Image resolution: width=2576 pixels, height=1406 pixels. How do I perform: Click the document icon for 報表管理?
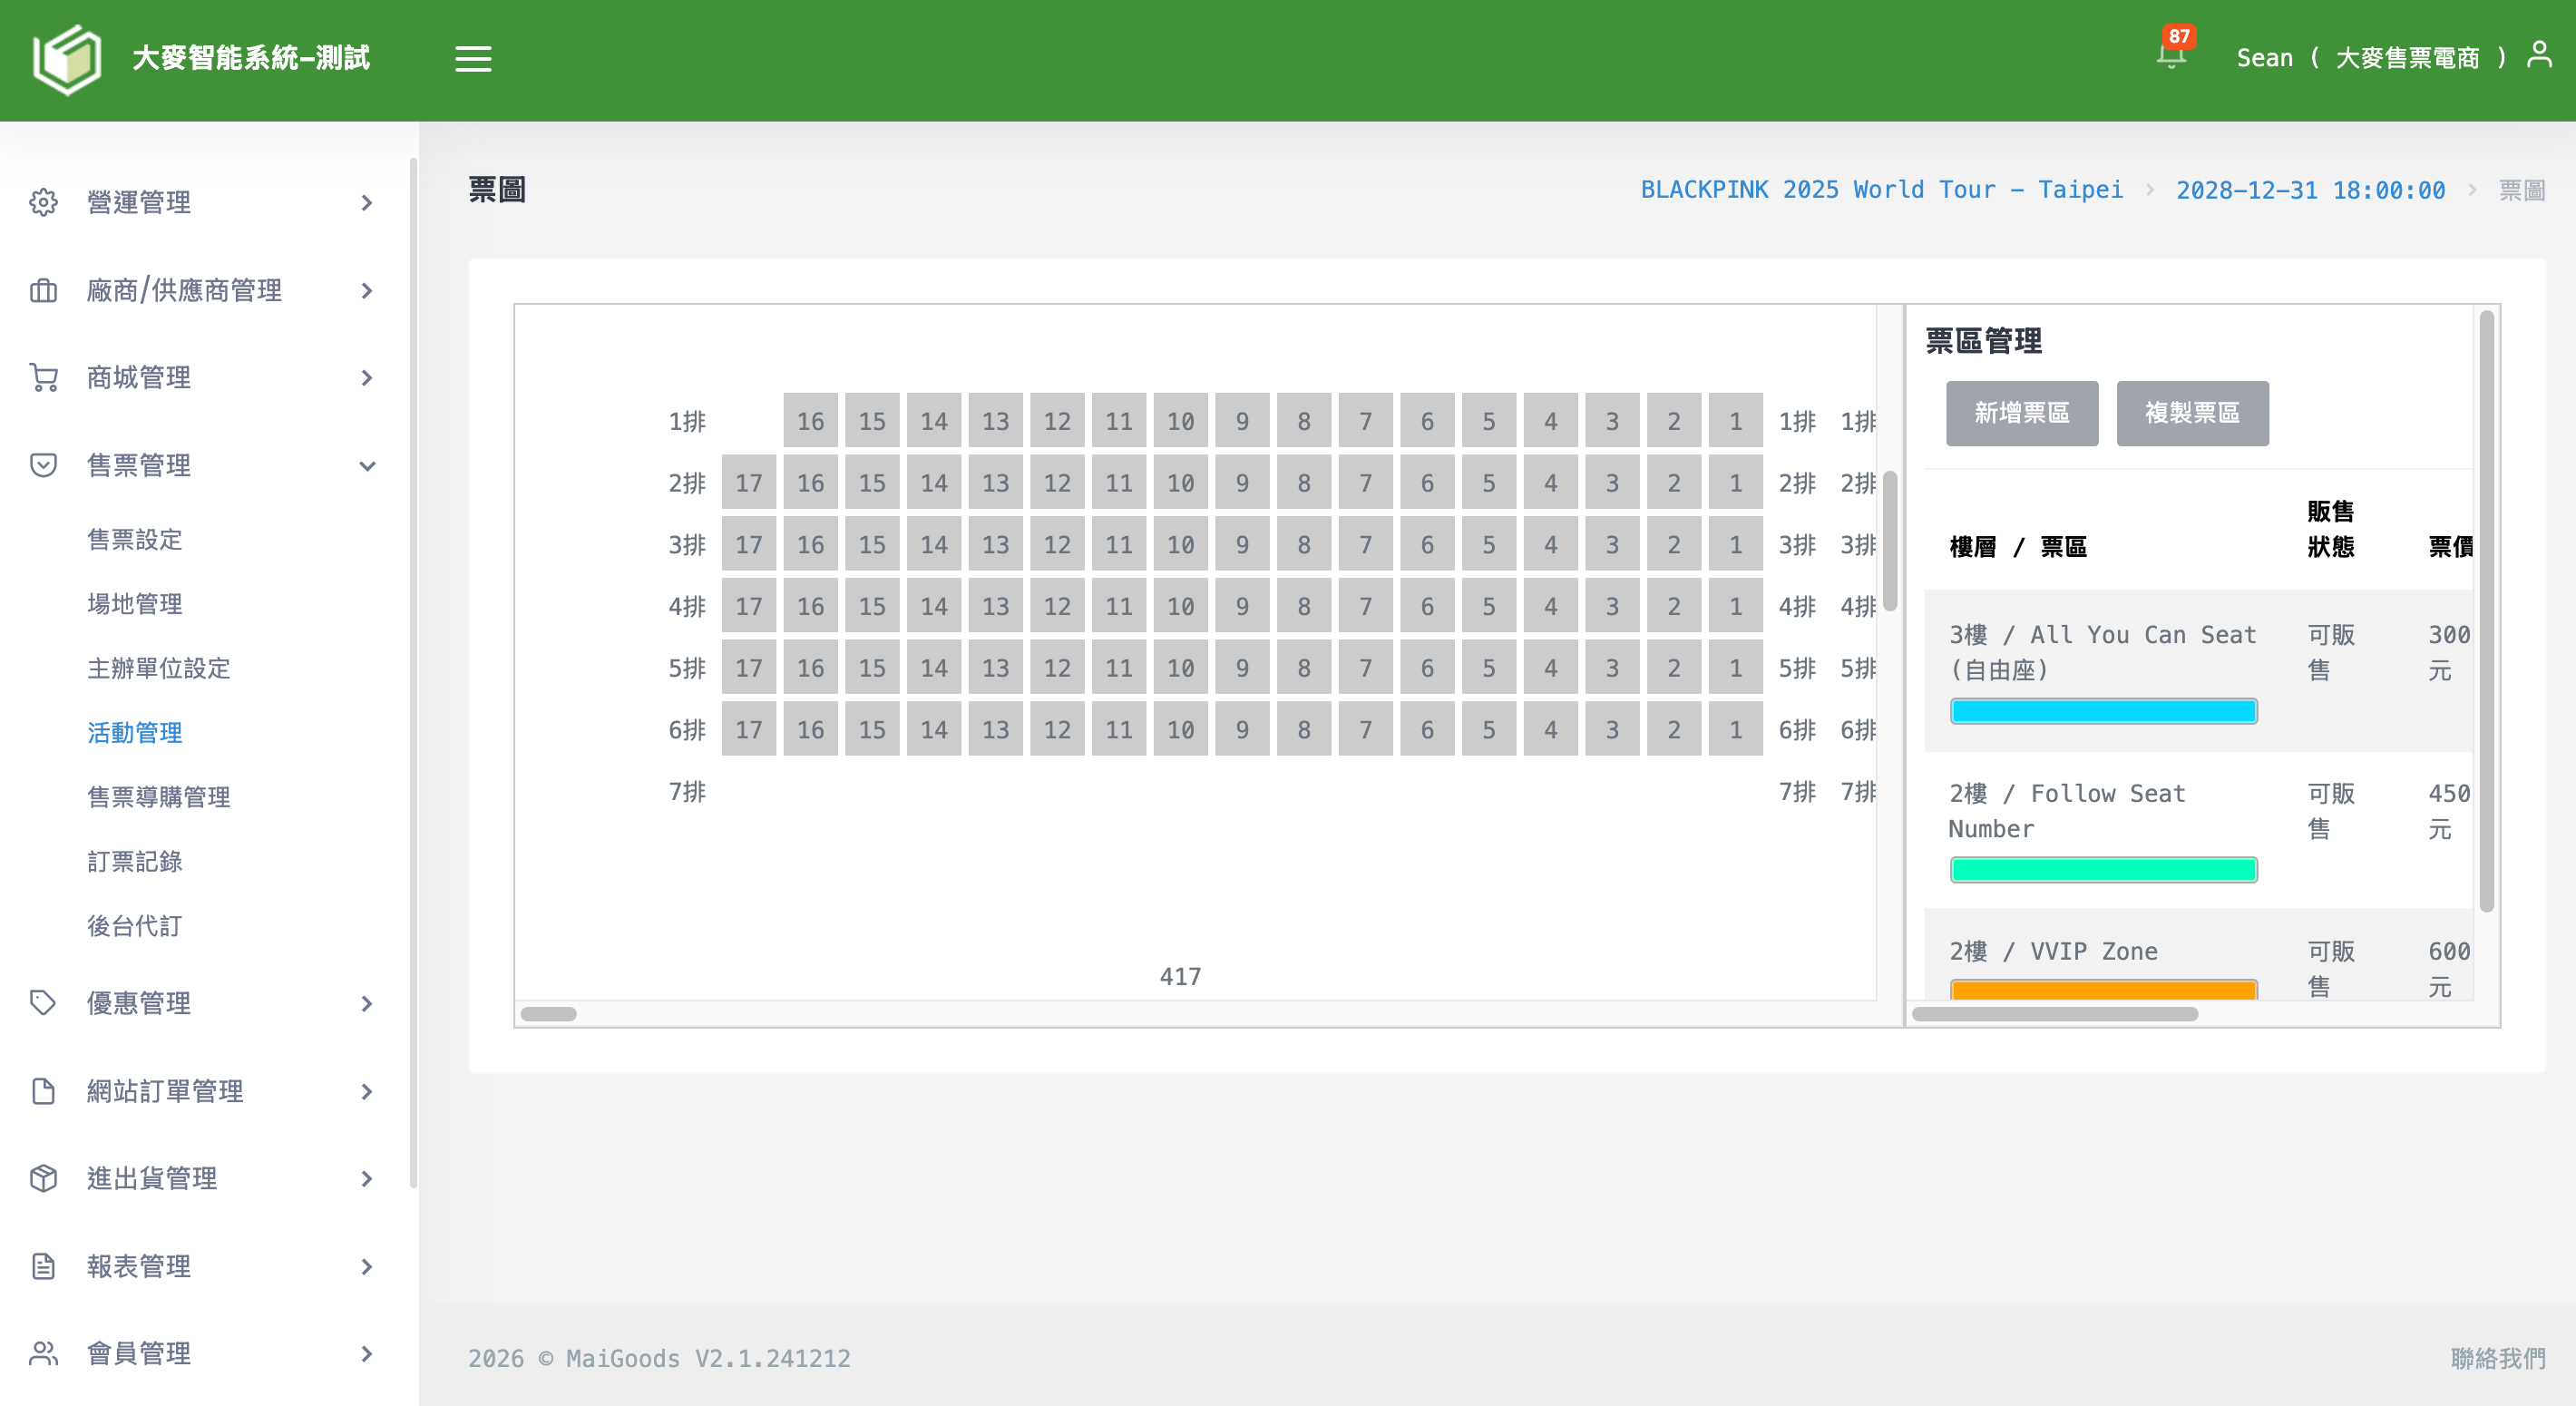tap(43, 1266)
